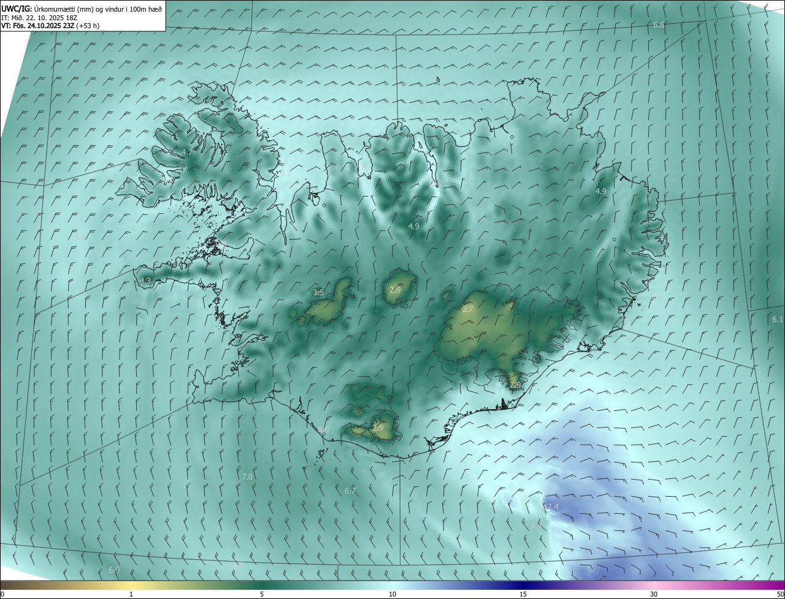This screenshot has height=599, width=785.
Task: Click the color scale tick labeled 5
Action: (x=262, y=594)
